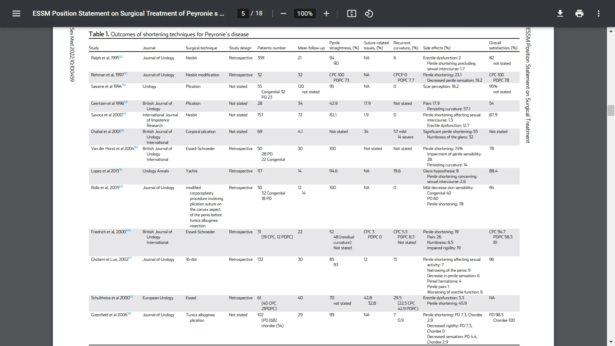The image size is (615, 346).
Task: Click 'Glans hypoesthesia: 8' side effect
Action: pyautogui.click(x=441, y=171)
